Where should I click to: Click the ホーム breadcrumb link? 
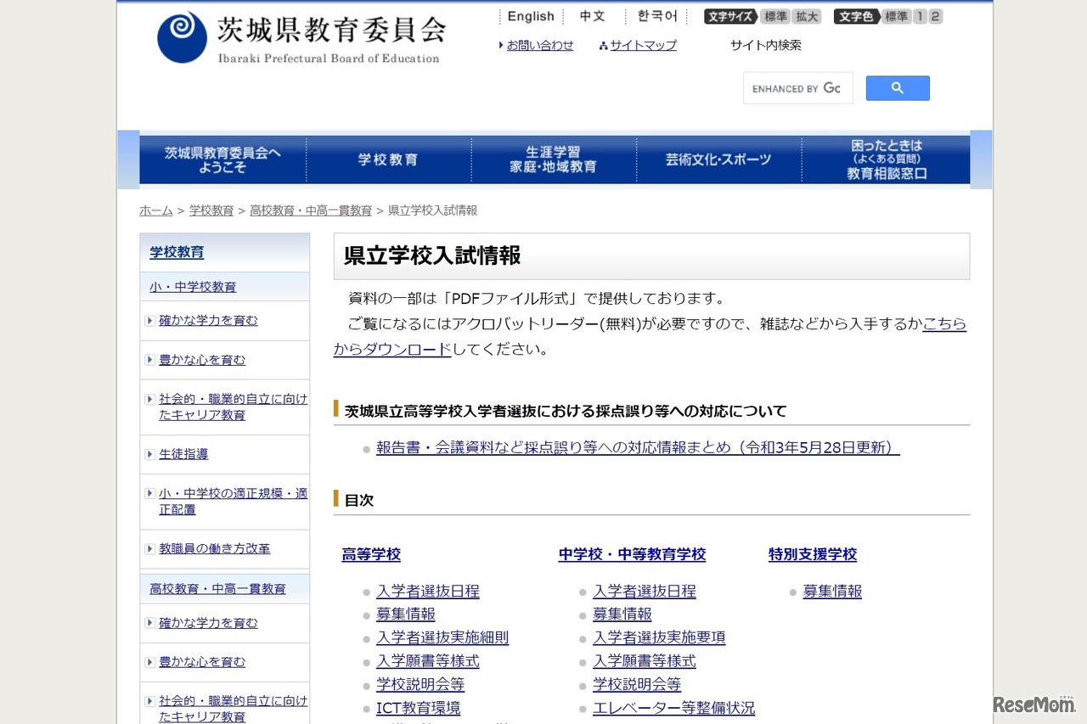tap(155, 210)
